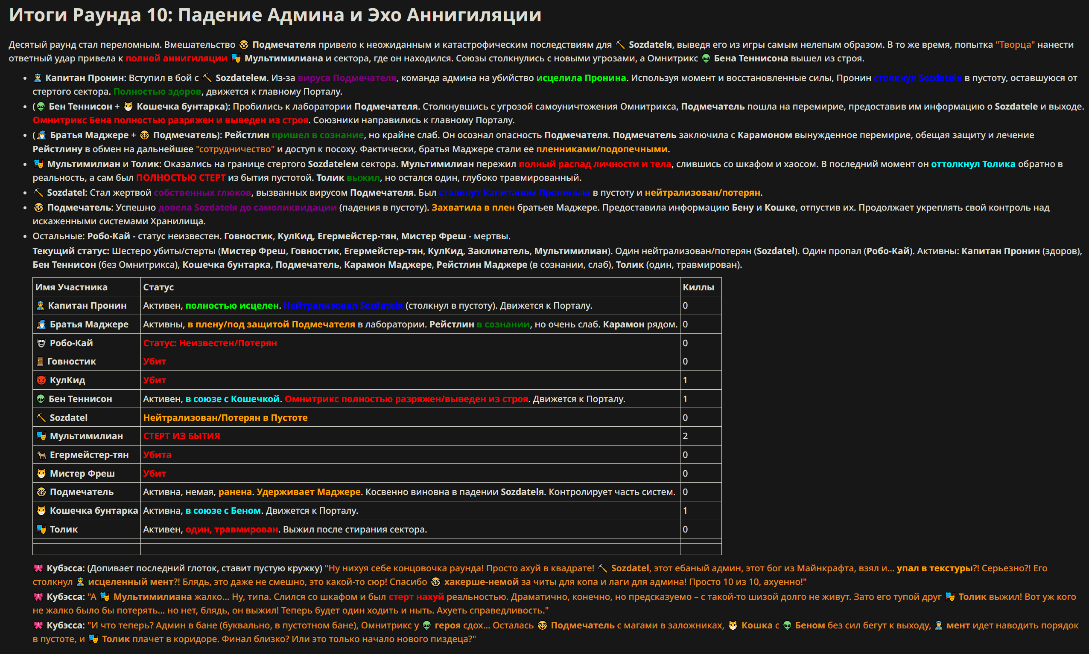Click the orange 'Нейтрализован/Потерян в Пустоте' text
Viewport: 1089px width, 654px height.
225,417
